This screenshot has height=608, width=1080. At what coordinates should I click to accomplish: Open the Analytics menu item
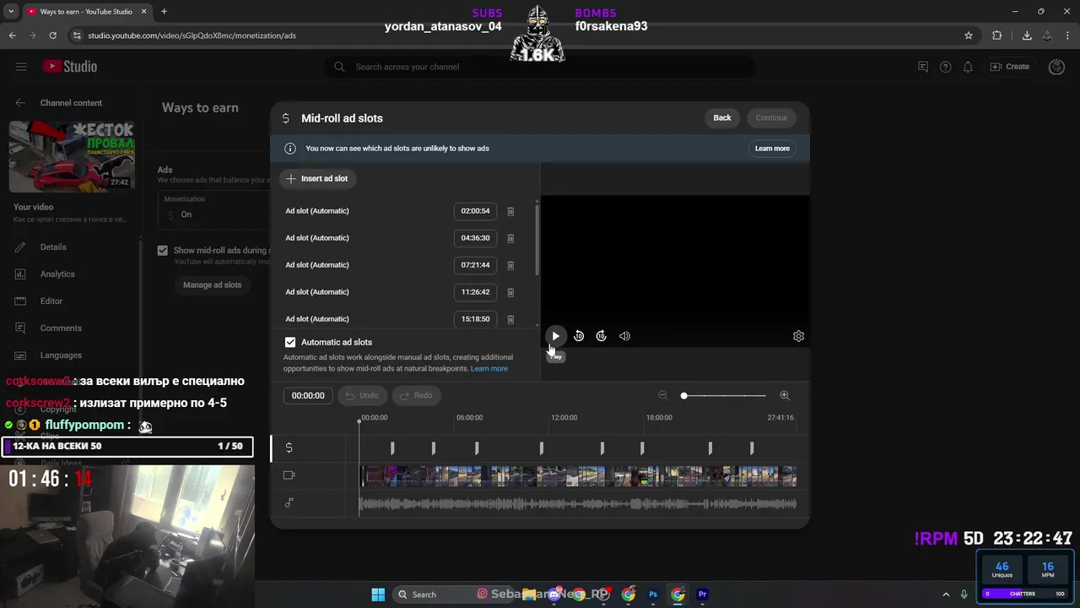coord(57,274)
